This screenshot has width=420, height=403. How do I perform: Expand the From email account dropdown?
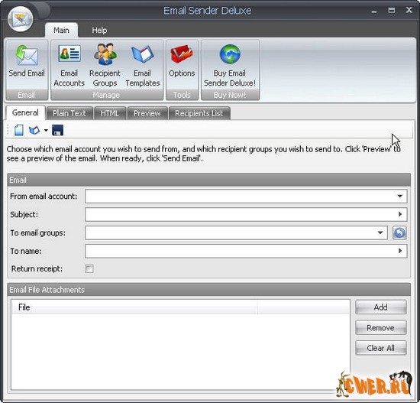399,196
